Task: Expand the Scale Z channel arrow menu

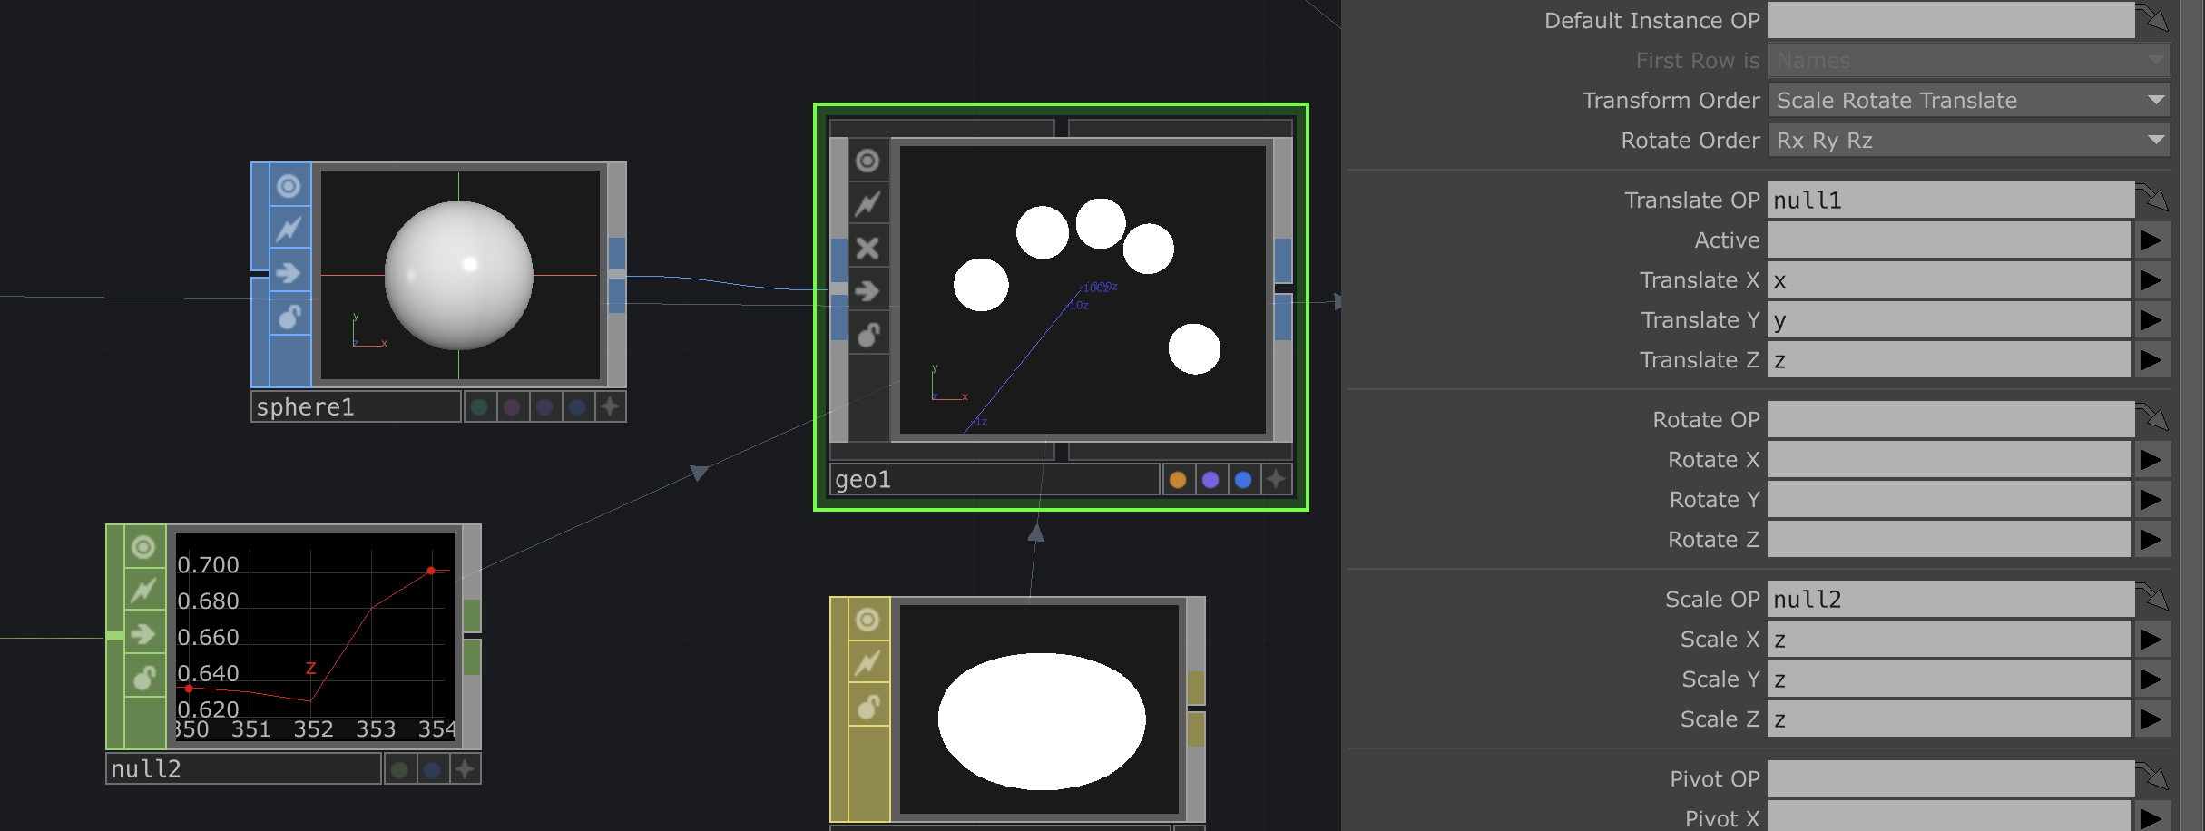Action: coord(2151,719)
